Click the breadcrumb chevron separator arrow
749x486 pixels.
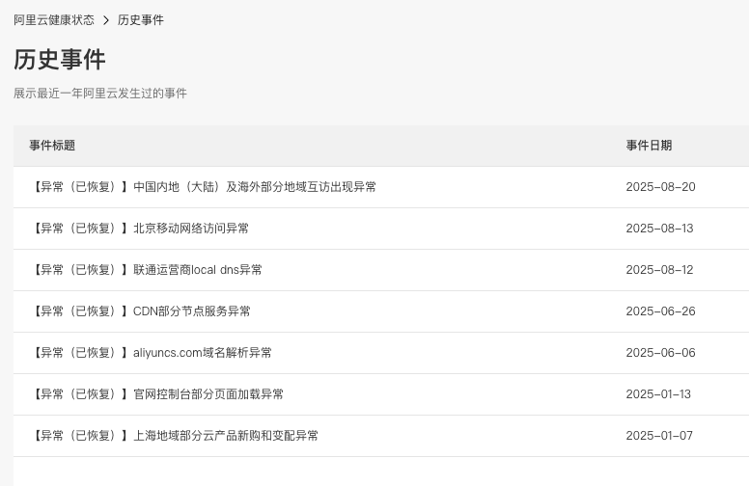coord(106,20)
